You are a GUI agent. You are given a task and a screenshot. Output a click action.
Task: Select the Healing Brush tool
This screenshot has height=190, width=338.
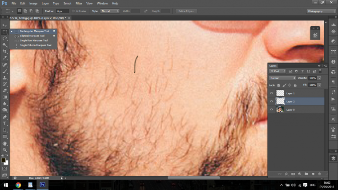[4, 65]
